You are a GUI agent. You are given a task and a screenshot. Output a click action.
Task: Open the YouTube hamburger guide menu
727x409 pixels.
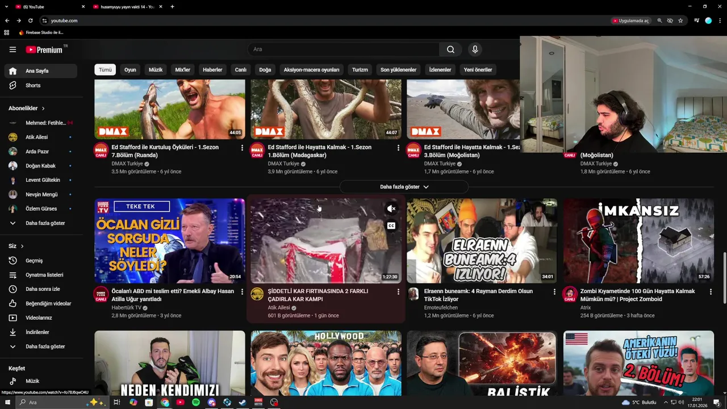click(12, 49)
